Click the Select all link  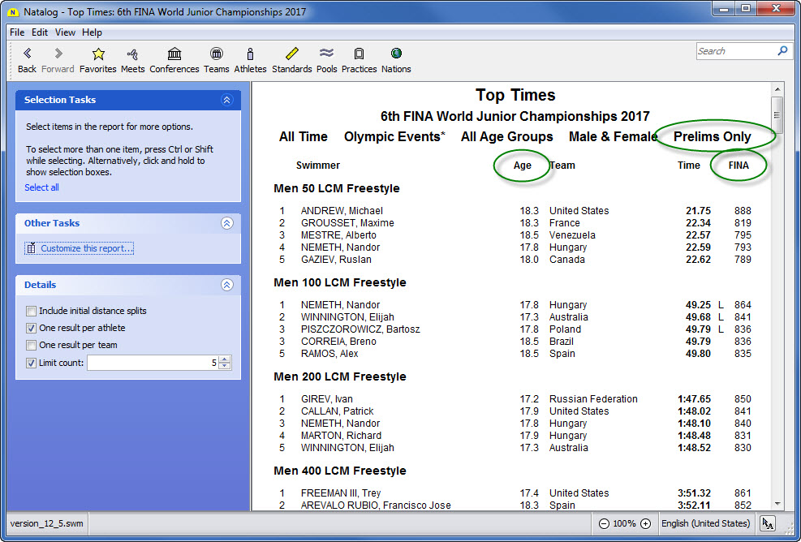click(x=41, y=187)
